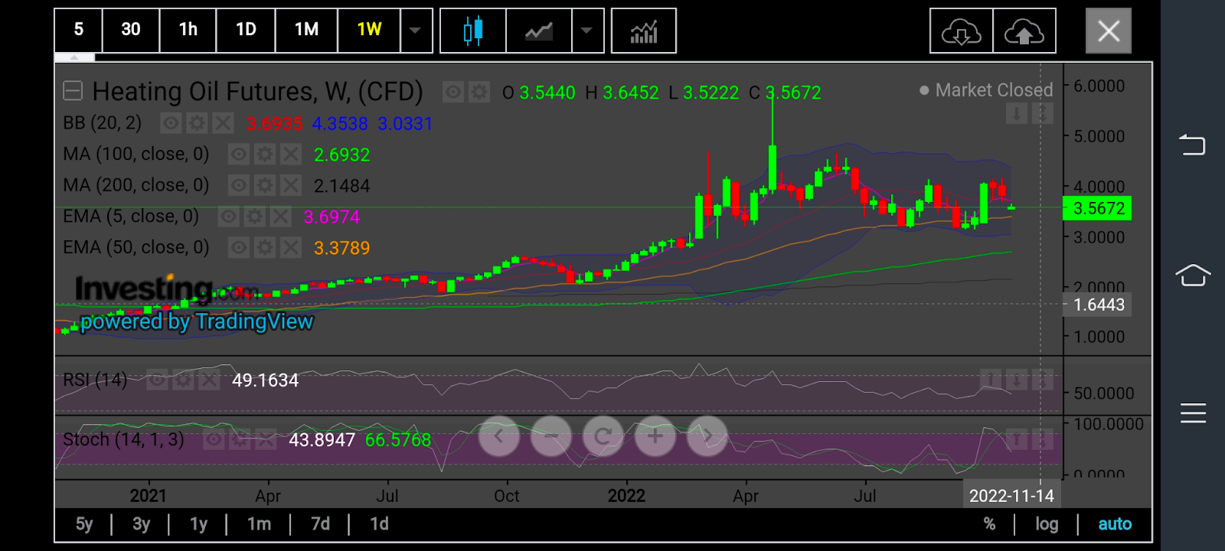Toggle visibility of Stoch (14, 1, 3)
The height and width of the screenshot is (551, 1225).
[x=214, y=439]
